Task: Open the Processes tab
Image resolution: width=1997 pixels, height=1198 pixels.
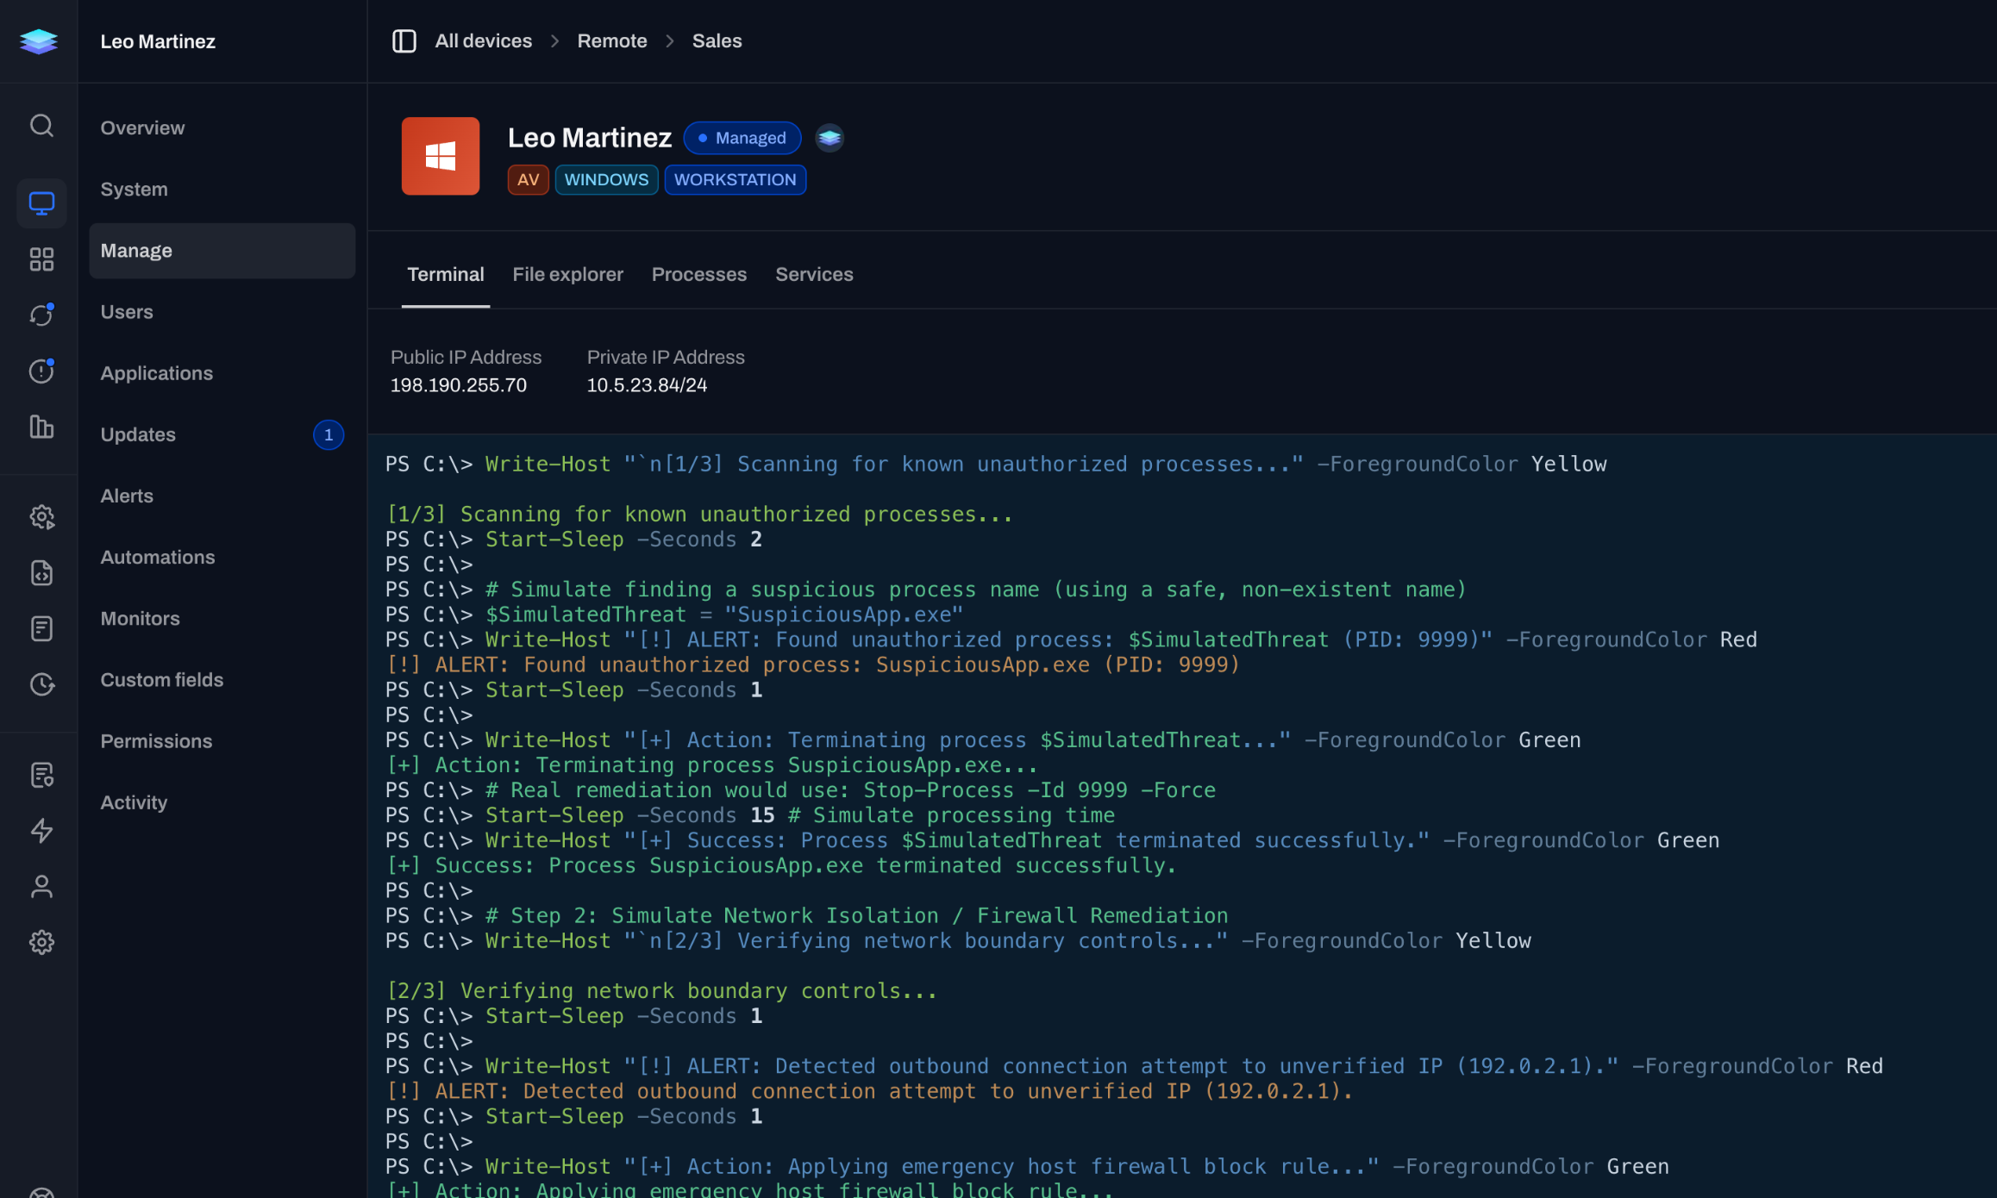Action: point(698,274)
